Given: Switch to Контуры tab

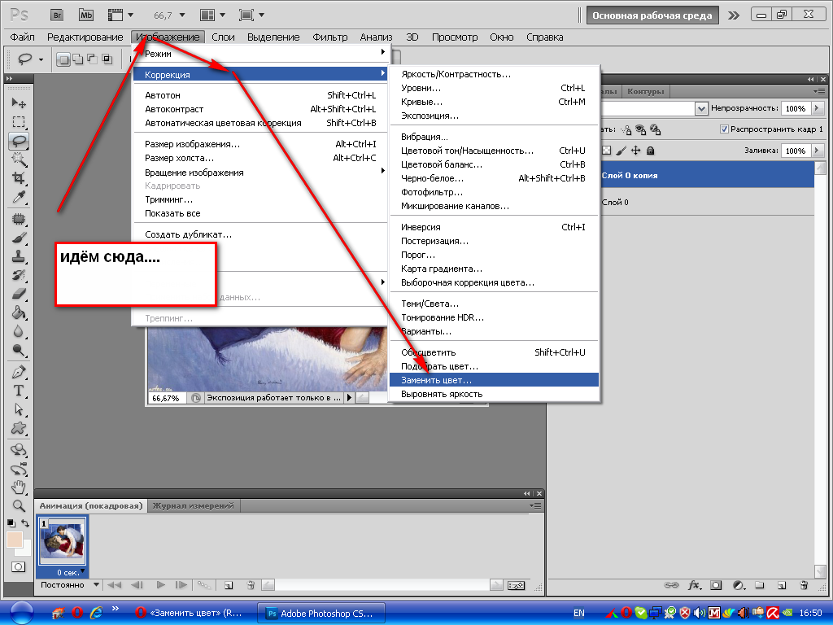Looking at the screenshot, I should click(645, 91).
